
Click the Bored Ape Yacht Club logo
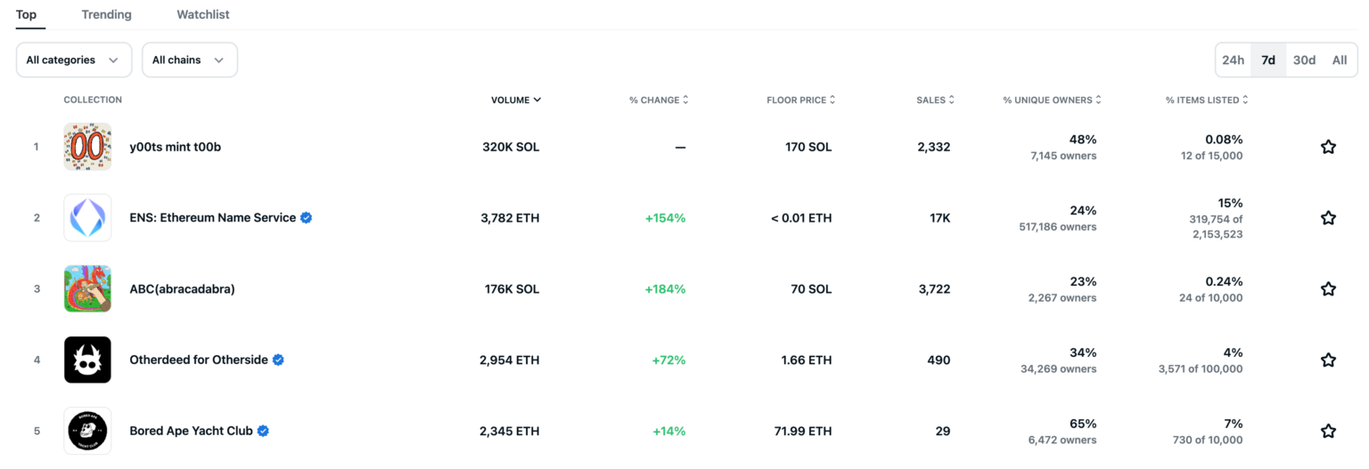coord(87,432)
